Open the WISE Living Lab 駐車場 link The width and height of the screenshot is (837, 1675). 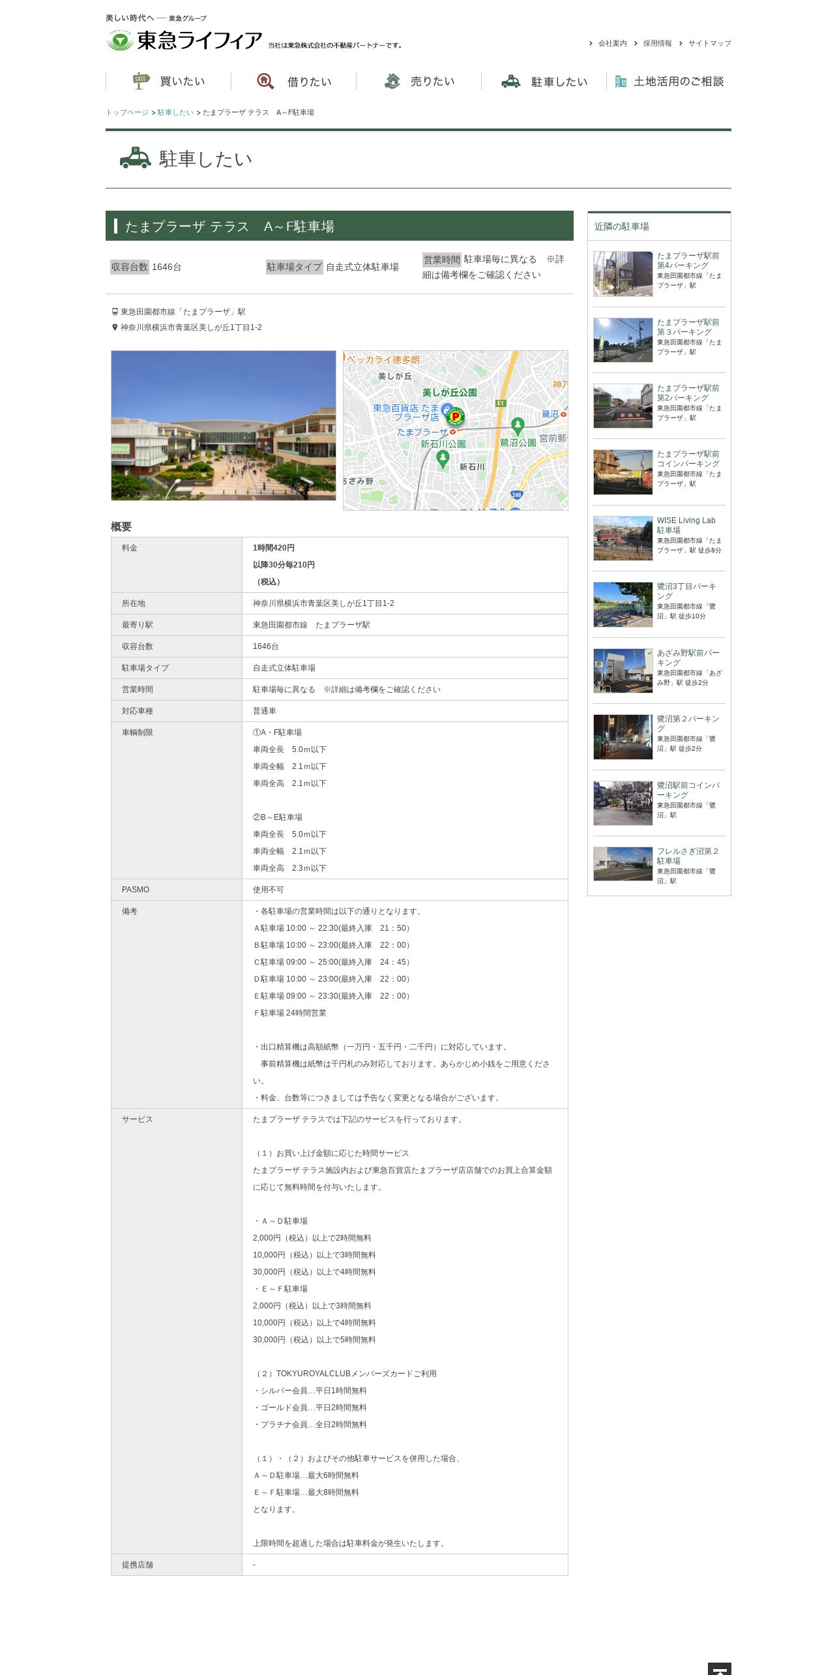pyautogui.click(x=686, y=526)
